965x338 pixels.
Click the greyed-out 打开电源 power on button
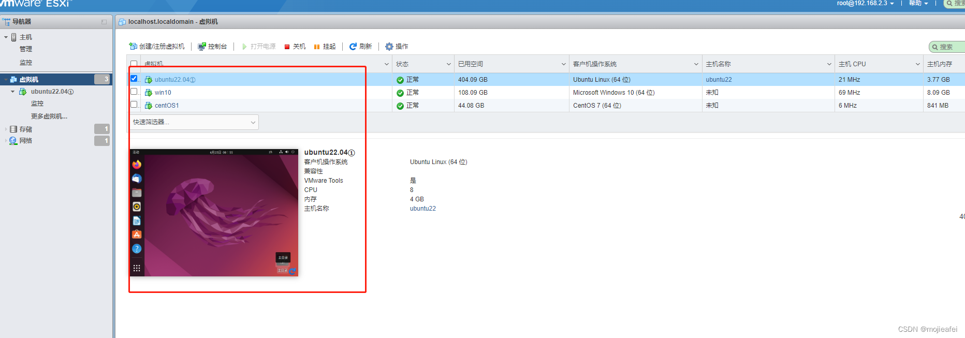pyautogui.click(x=258, y=47)
